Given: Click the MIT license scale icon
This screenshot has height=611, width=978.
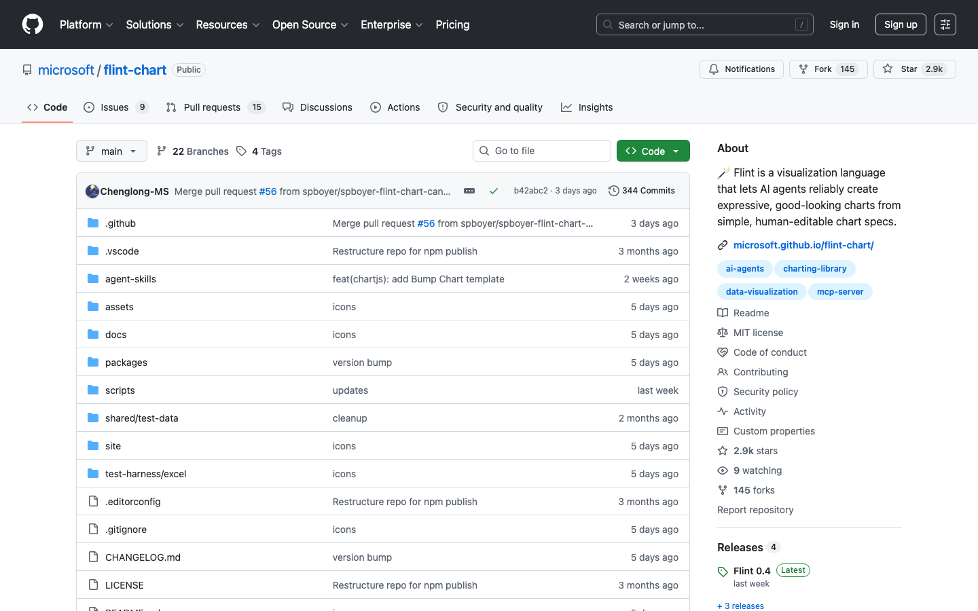Looking at the screenshot, I should (x=723, y=333).
